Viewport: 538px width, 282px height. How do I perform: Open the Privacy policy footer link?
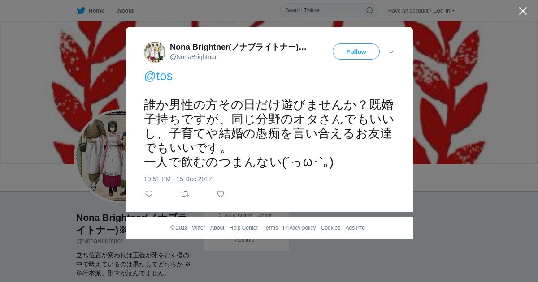[x=299, y=228]
